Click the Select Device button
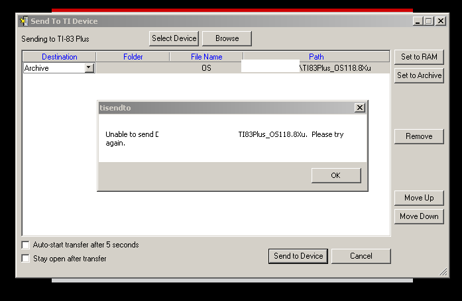Viewport: 462px width, 301px height. tap(174, 38)
